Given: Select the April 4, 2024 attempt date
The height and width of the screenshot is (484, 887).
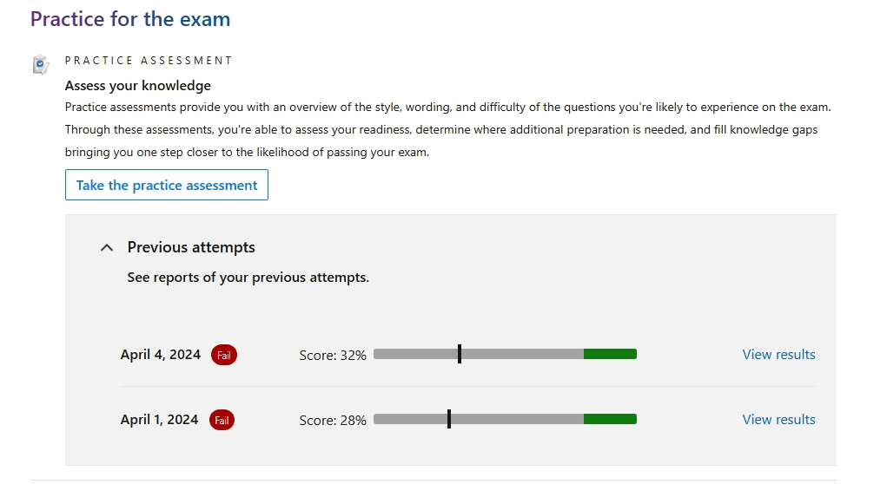Looking at the screenshot, I should pyautogui.click(x=161, y=355).
